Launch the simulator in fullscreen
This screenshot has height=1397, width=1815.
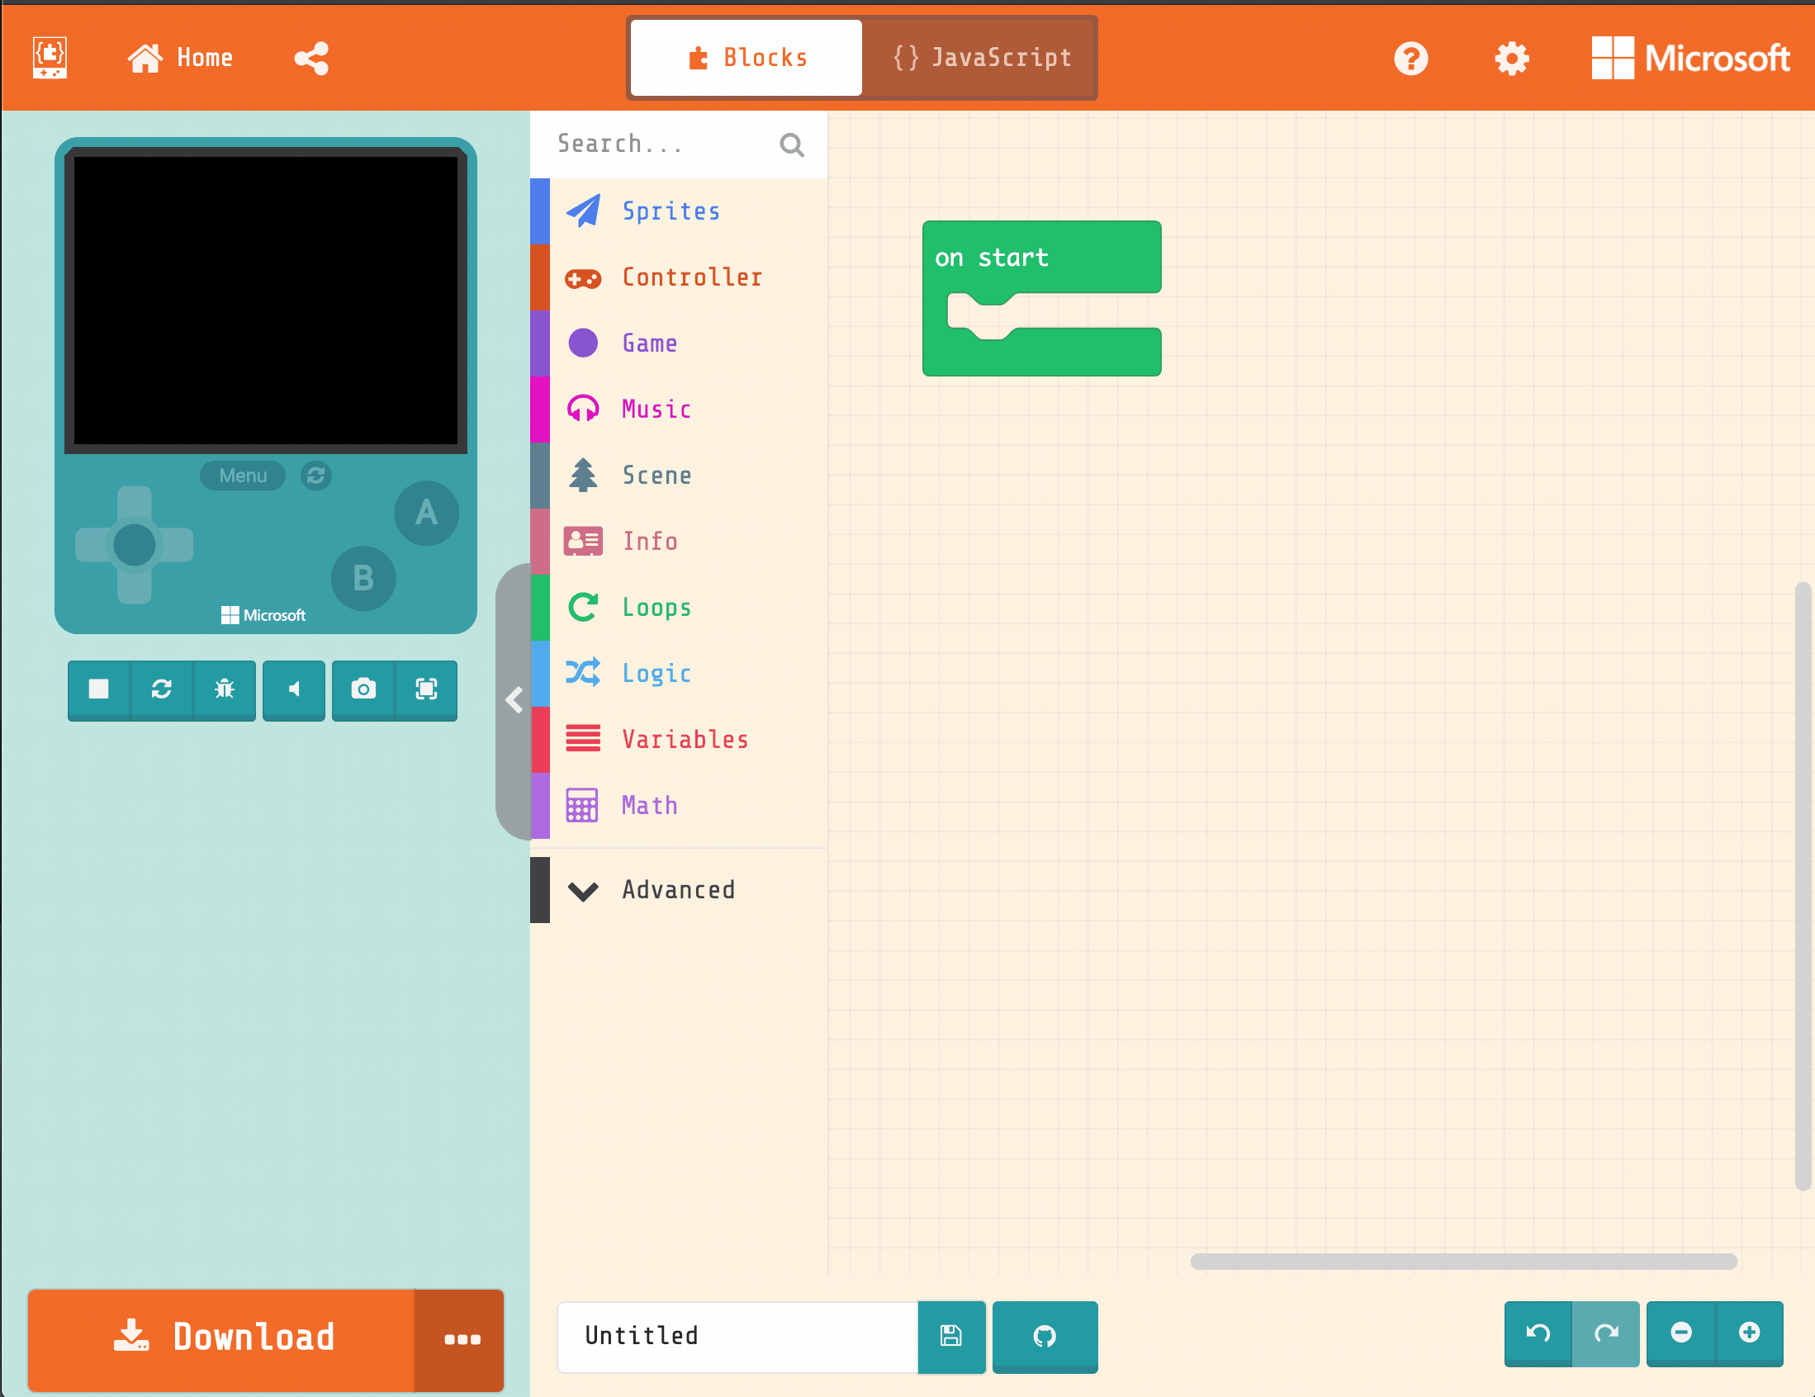[x=426, y=689]
